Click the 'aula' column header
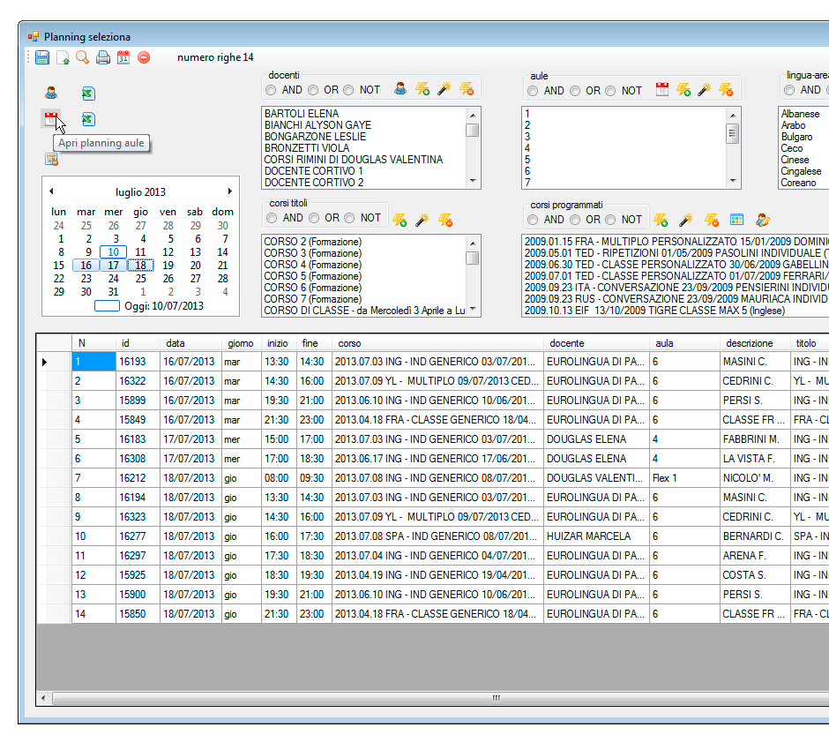829x742 pixels. (684, 343)
